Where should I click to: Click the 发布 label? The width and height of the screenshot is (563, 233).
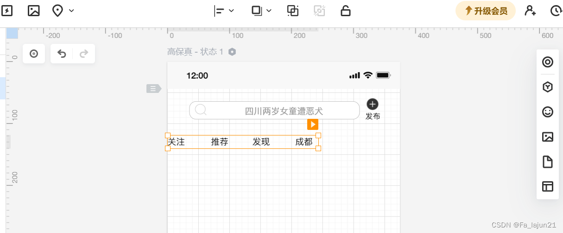pos(373,116)
